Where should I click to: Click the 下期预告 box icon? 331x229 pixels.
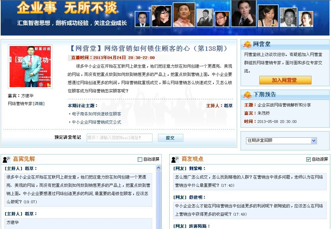coord(247,95)
